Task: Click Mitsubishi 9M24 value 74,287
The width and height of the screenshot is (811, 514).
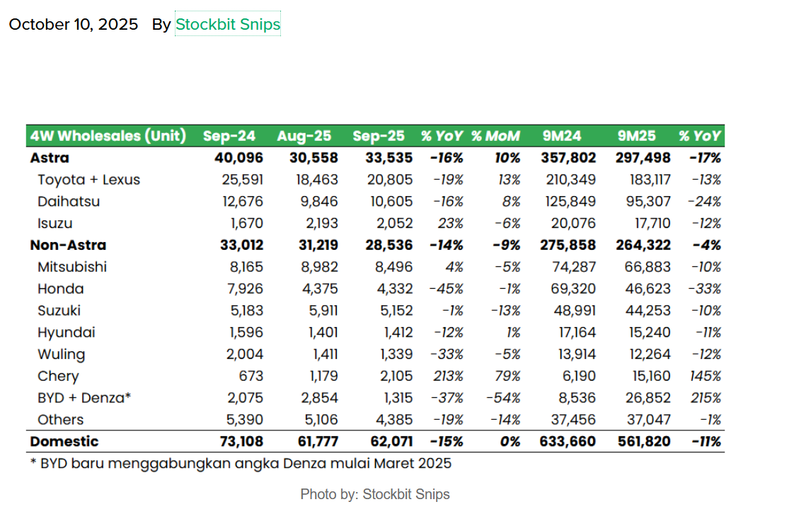Action: [x=574, y=267]
